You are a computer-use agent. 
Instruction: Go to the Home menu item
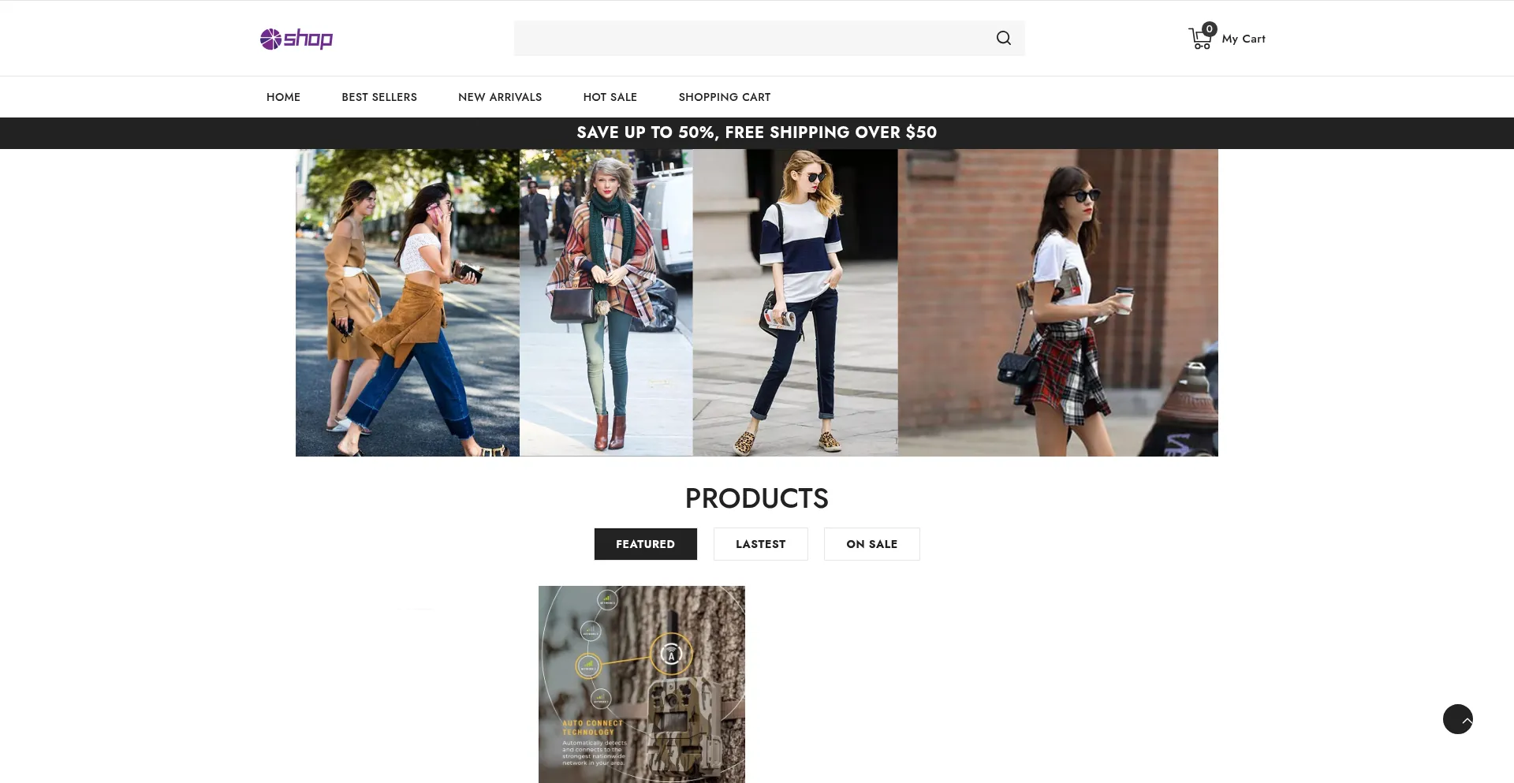[x=283, y=97]
